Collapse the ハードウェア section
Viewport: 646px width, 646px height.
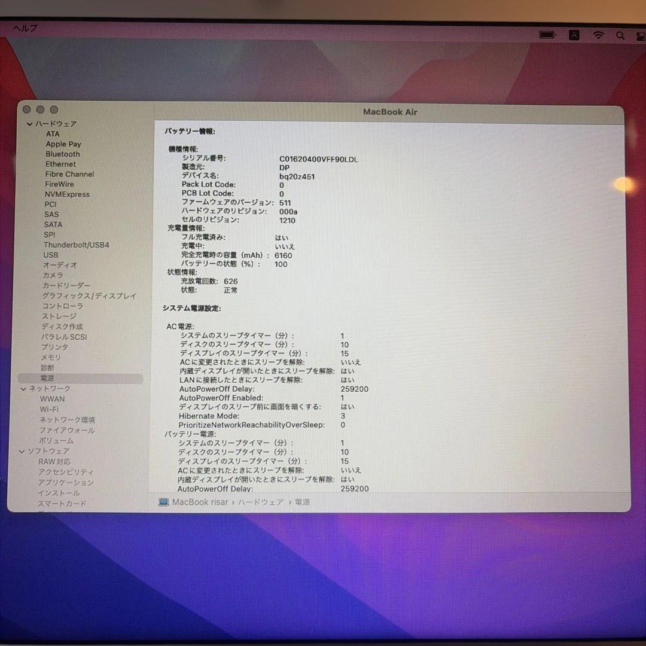pyautogui.click(x=29, y=124)
